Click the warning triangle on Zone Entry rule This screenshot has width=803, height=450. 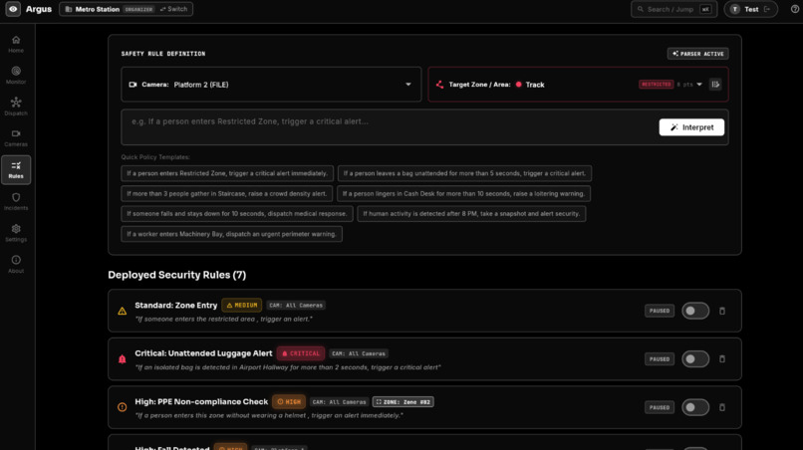122,311
